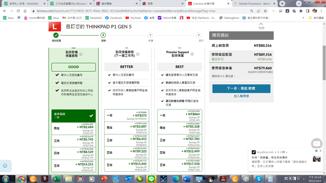Image resolution: width=326 pixels, height=183 pixels.
Task: Select GOOD four-year option NT$8,529
Action: (x=74, y=153)
